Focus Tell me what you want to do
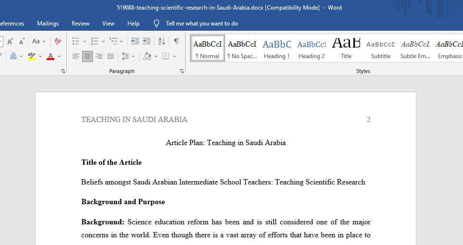 coord(201,24)
